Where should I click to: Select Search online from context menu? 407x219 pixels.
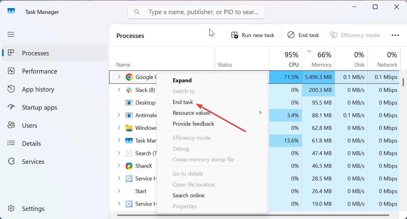point(188,196)
